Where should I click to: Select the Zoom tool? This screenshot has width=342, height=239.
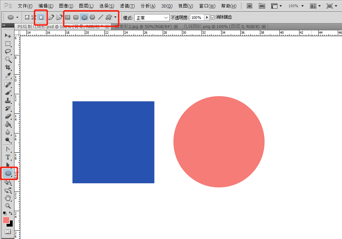pyautogui.click(x=8, y=206)
